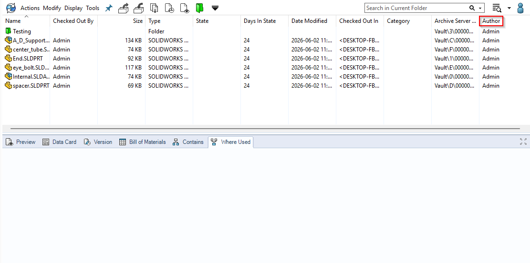Switch to the Bill of Materials tab
Image resolution: width=530 pixels, height=263 pixels.
(x=143, y=142)
